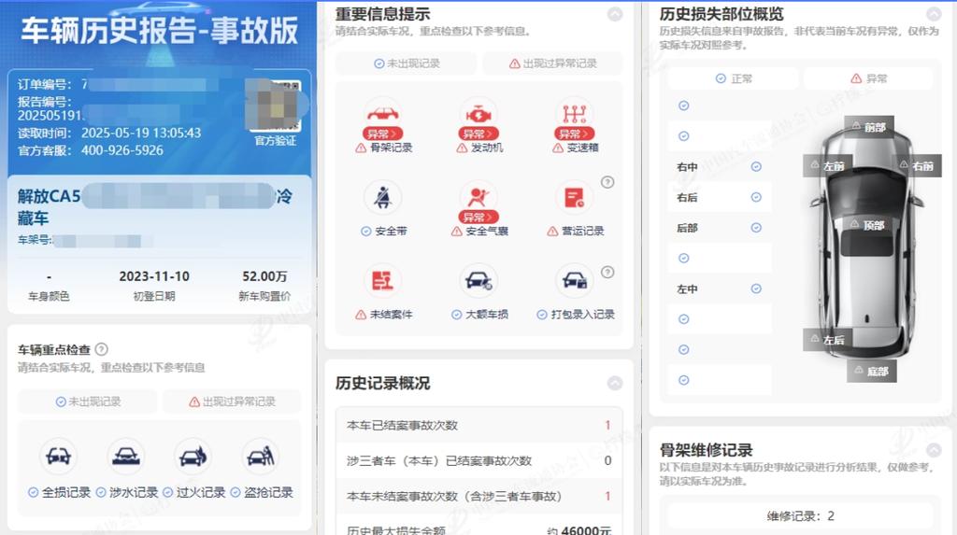
Task: Toggle the 左中 status check mark
Action: pyautogui.click(x=756, y=289)
